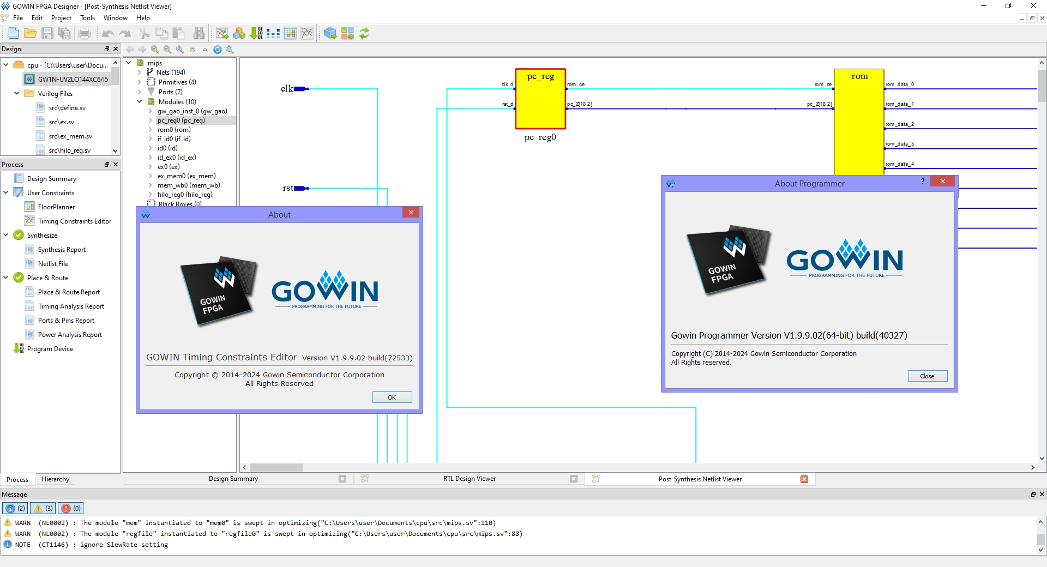1047x567 pixels.
Task: Expand the Ports (7) tree node
Action: [140, 92]
